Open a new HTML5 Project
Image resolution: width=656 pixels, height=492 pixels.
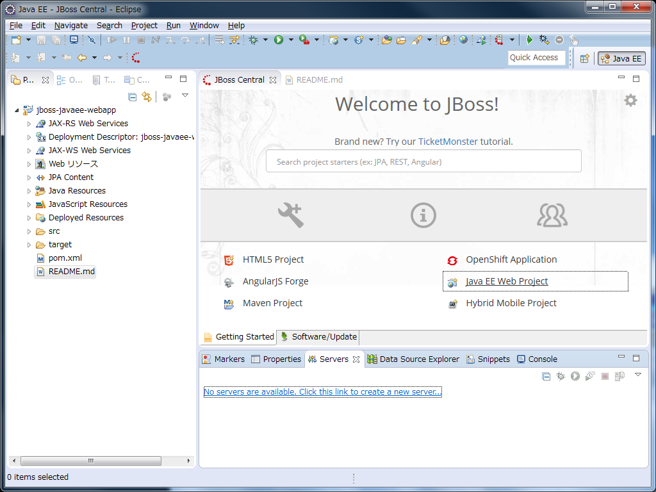[x=273, y=260]
